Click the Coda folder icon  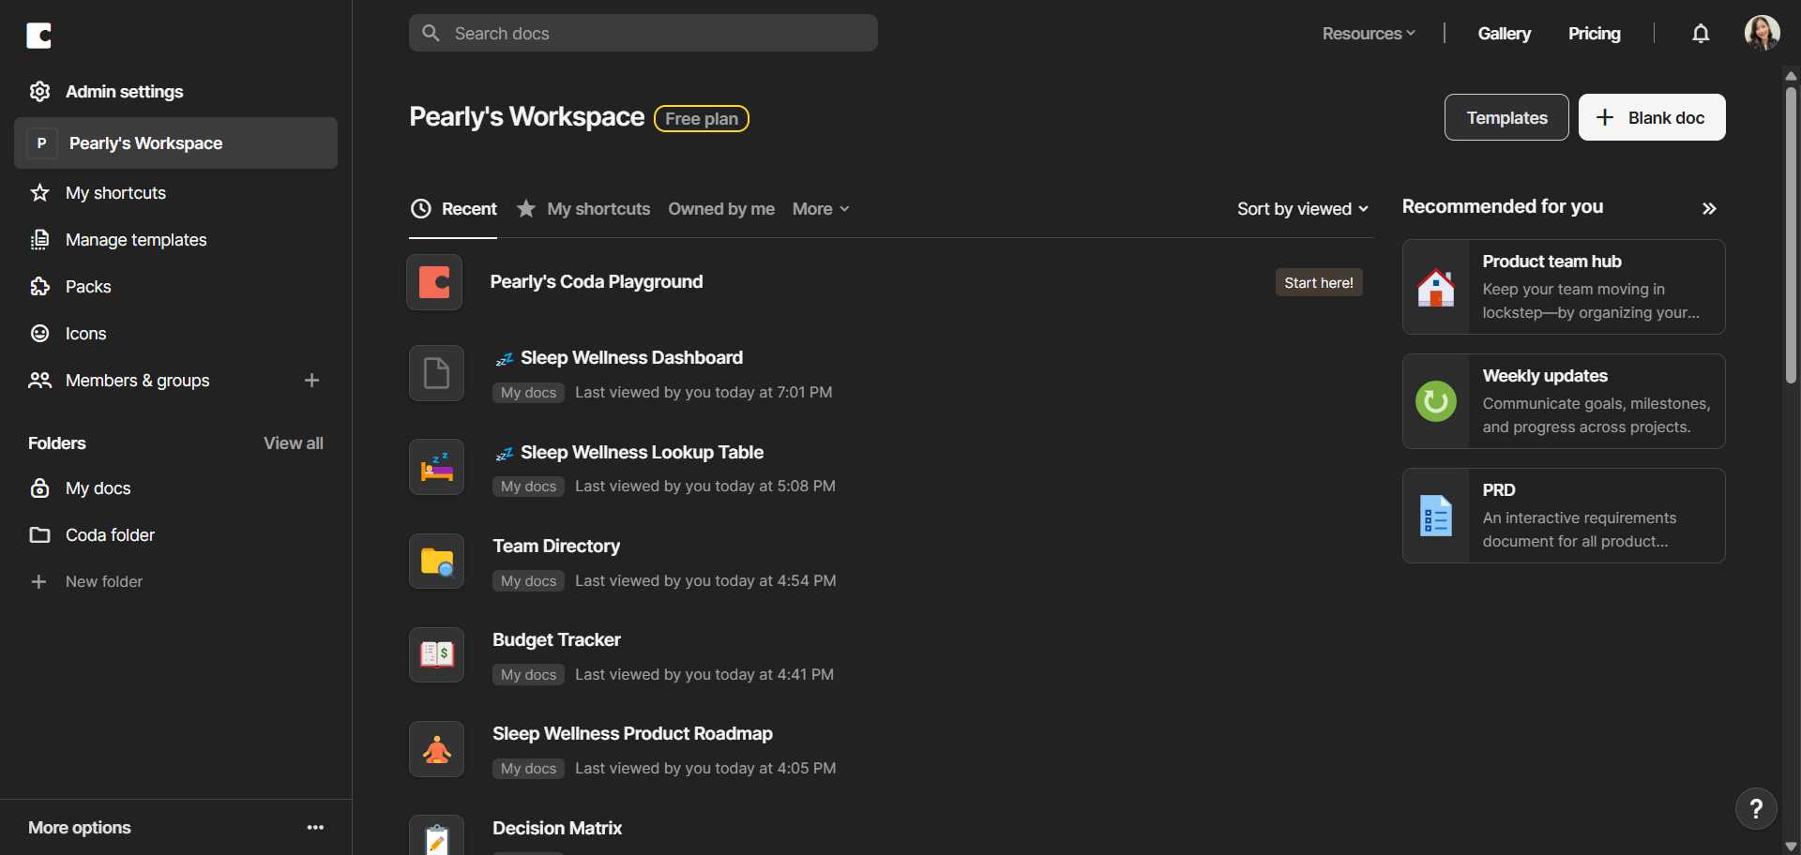[x=39, y=534]
